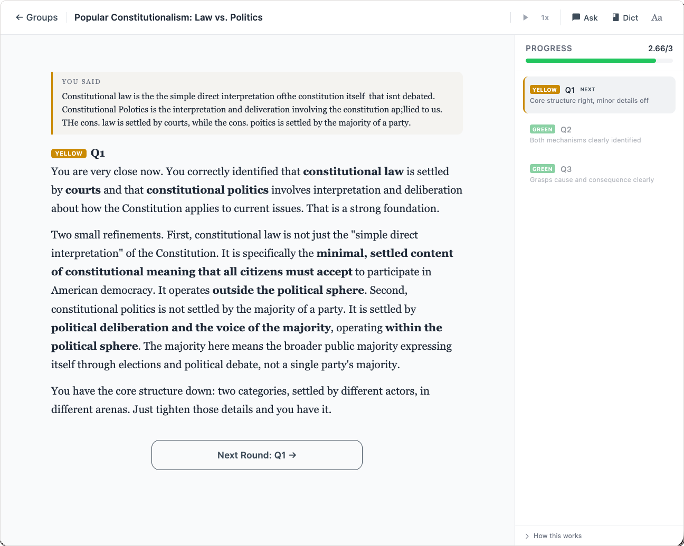Click the YELLOW badge beside Q1 heading
This screenshot has width=684, height=546.
pos(69,154)
